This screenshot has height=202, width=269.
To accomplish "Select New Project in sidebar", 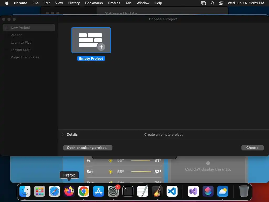I will coord(29,28).
